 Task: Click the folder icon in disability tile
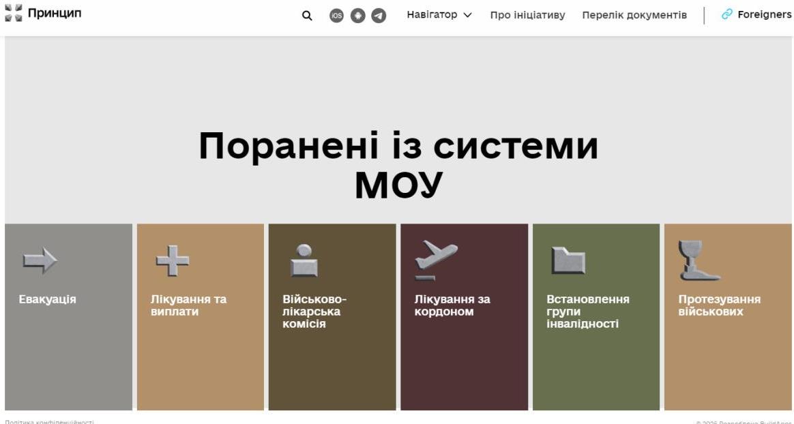coord(568,260)
